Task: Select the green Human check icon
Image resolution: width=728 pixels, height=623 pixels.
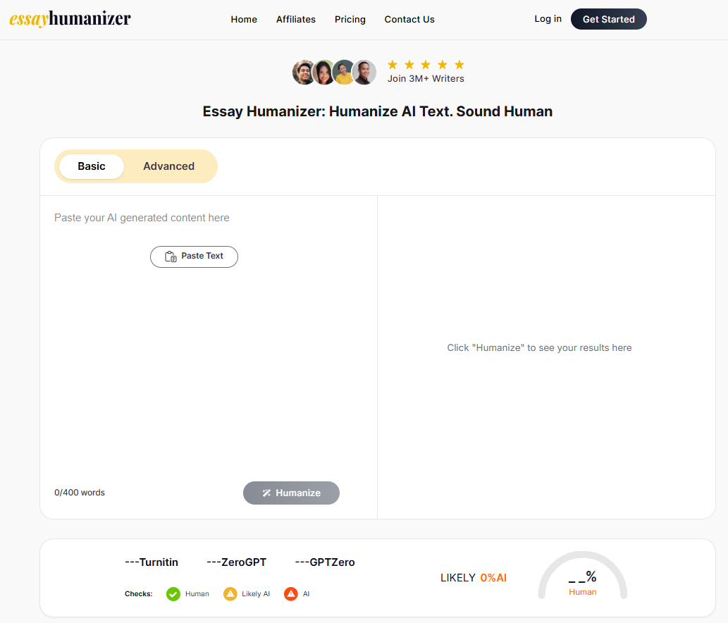Action: [173, 593]
